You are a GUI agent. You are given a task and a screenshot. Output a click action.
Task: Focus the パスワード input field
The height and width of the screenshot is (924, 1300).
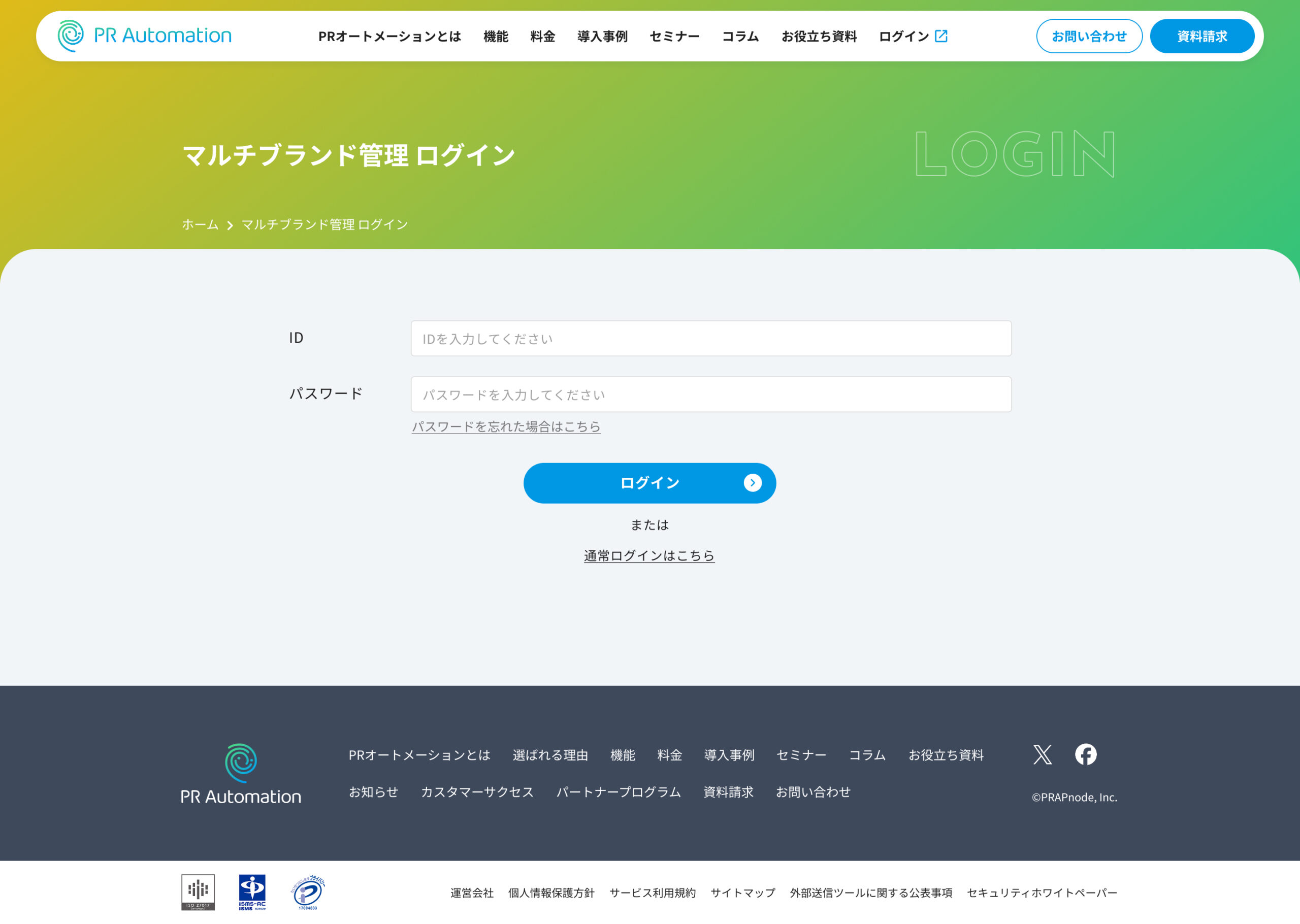click(710, 394)
